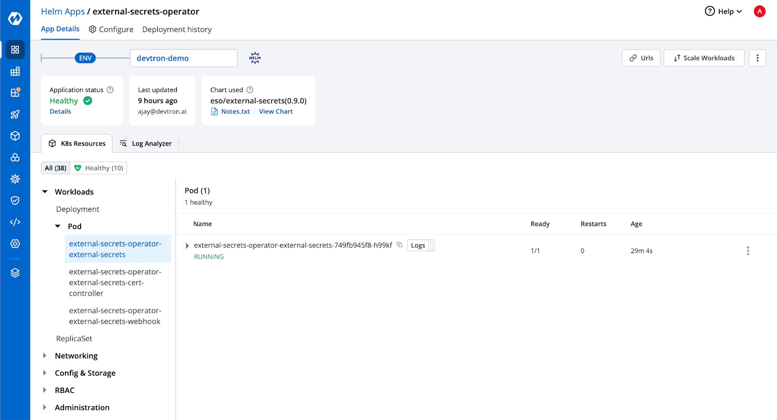Click the info icon next to Application status

tap(110, 90)
